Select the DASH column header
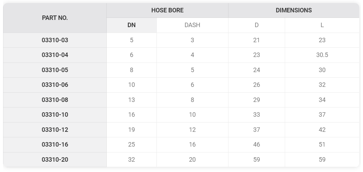This screenshot has width=363, height=172. (x=192, y=25)
